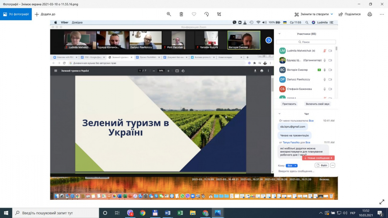Click the zoom magnifier icon in Photos toolbar
Viewport: 388px width, 218px height.
pos(169,14)
